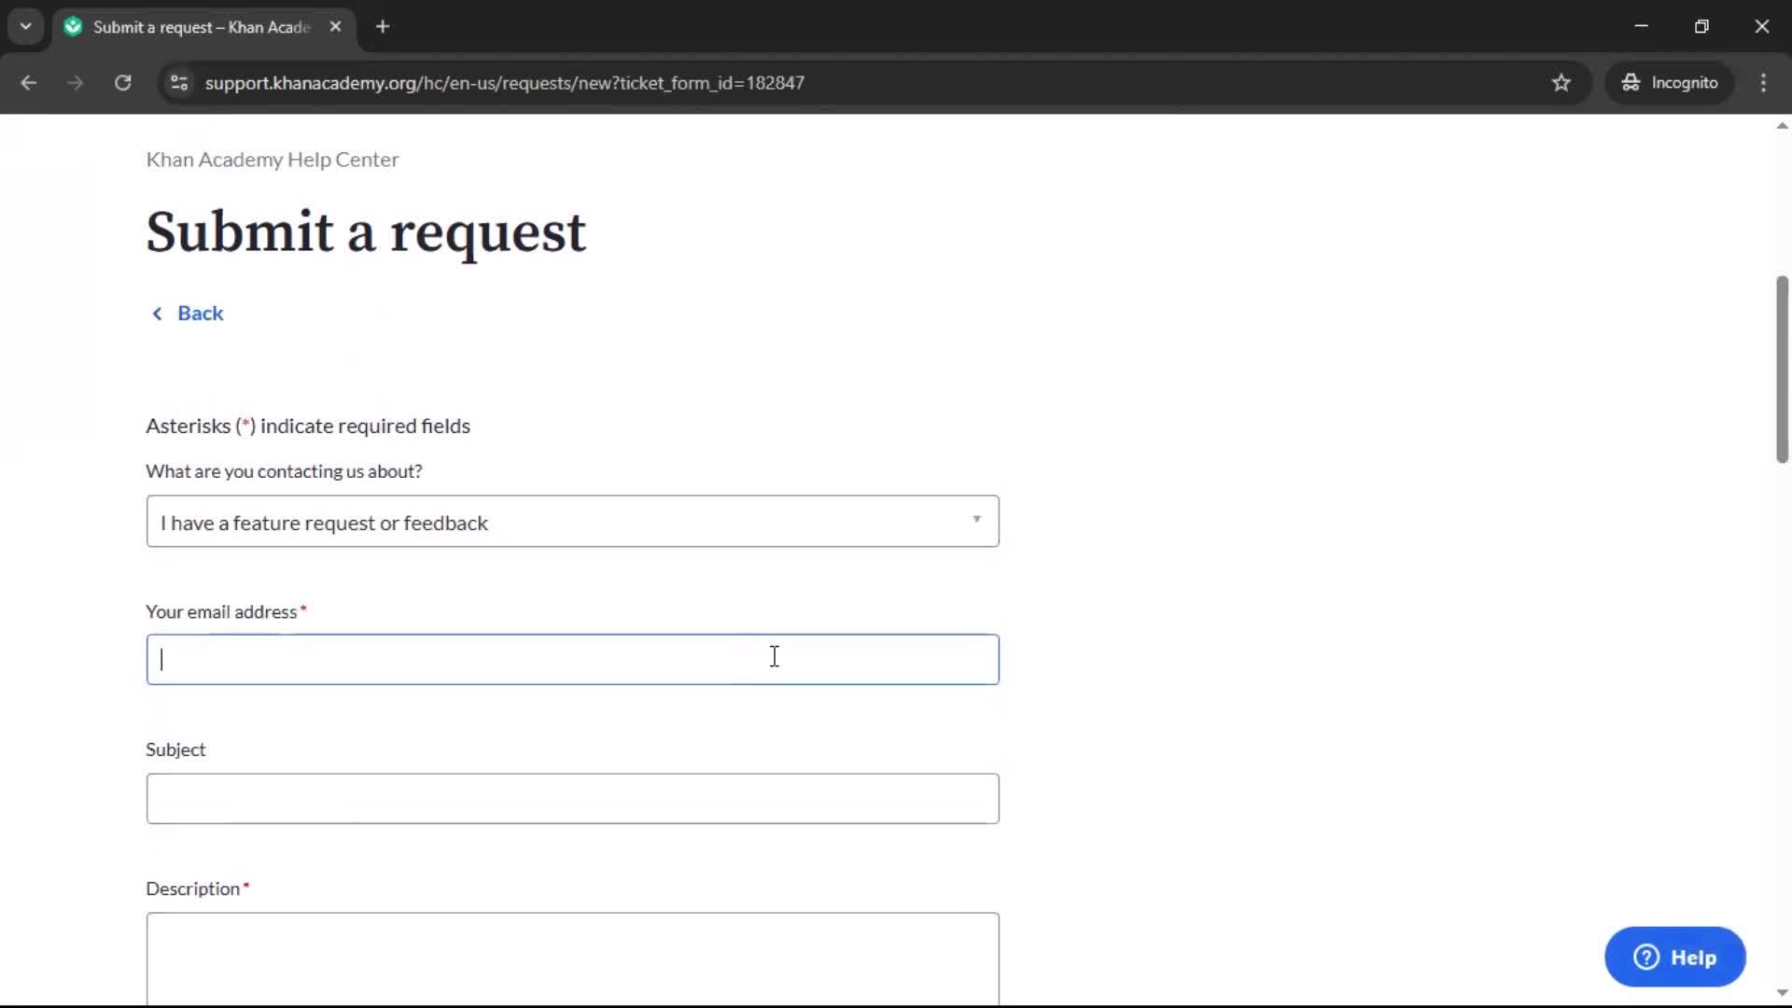1792x1008 pixels.
Task: Open the Khan Academy Help Center link
Action: tap(272, 160)
